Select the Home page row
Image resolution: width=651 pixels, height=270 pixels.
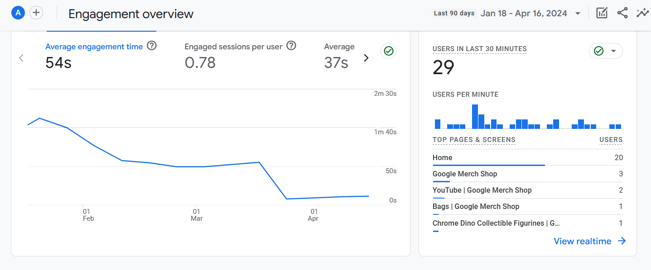[x=528, y=158]
